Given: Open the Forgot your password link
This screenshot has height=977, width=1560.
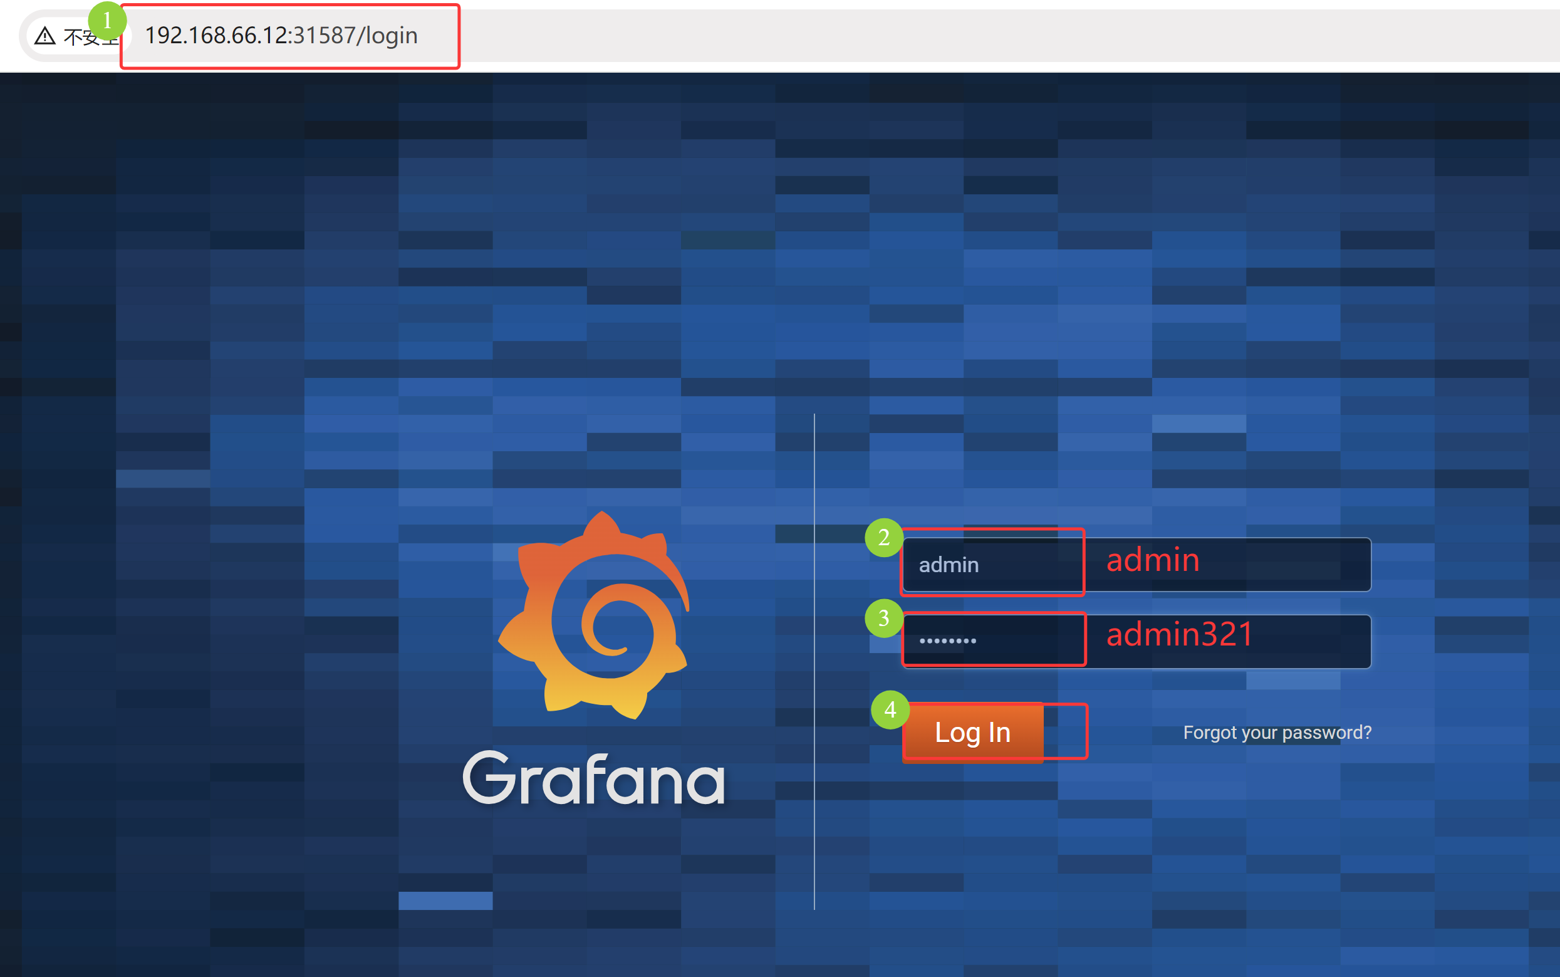Looking at the screenshot, I should tap(1276, 732).
